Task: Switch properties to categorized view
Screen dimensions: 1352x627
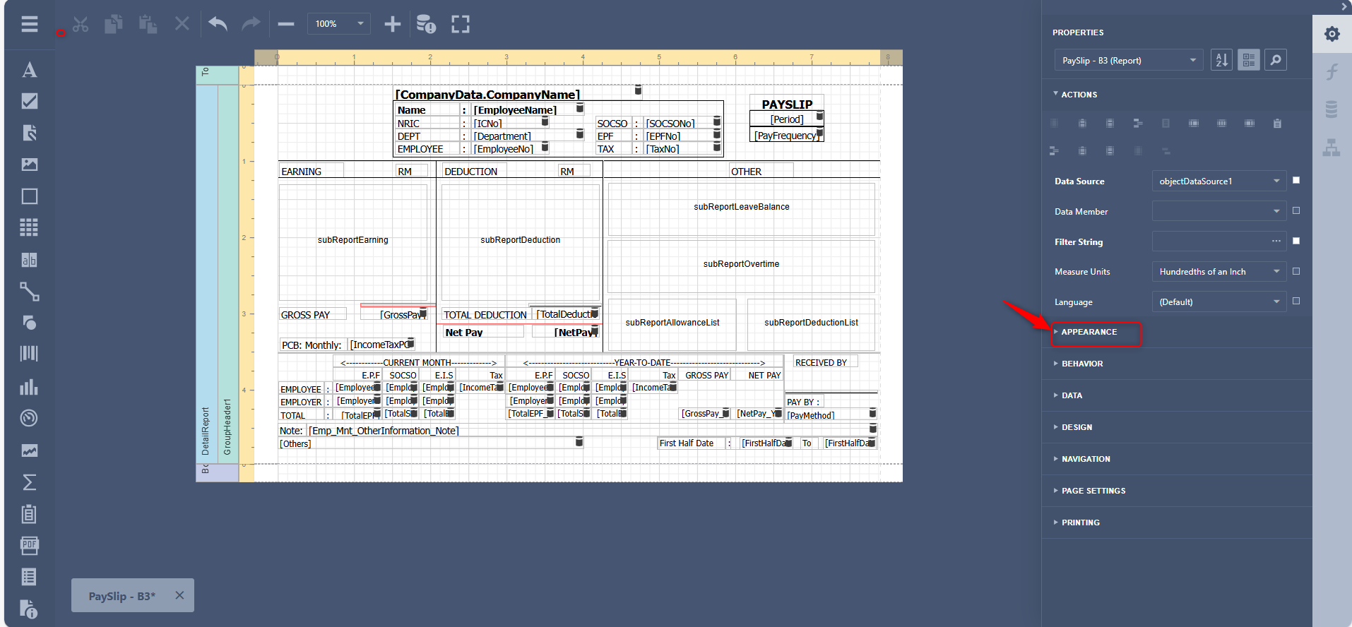Action: point(1249,60)
